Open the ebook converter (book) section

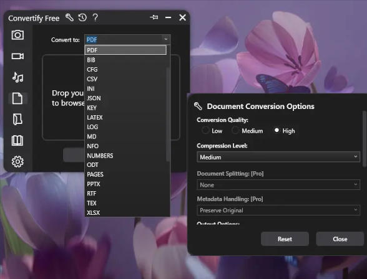click(x=17, y=140)
